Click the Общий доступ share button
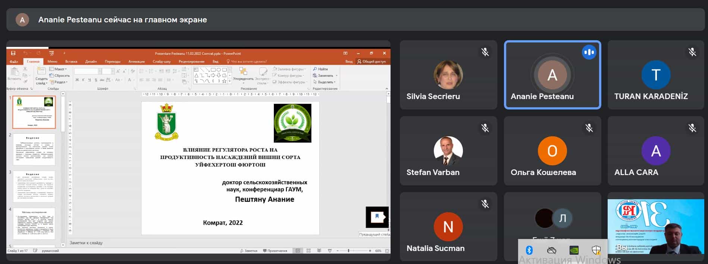Screen dimensions: 708x264 (x=371, y=61)
